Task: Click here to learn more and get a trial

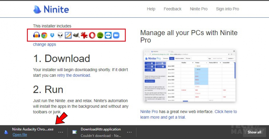Action: (x=189, y=114)
